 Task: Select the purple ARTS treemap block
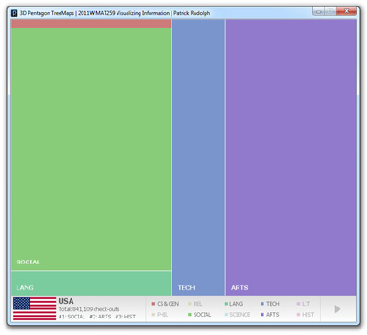tap(291, 157)
